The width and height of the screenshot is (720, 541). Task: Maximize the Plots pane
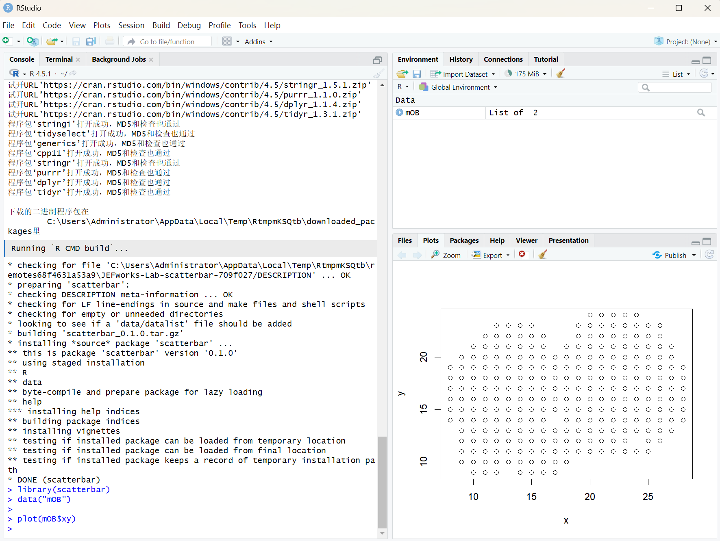(x=707, y=241)
